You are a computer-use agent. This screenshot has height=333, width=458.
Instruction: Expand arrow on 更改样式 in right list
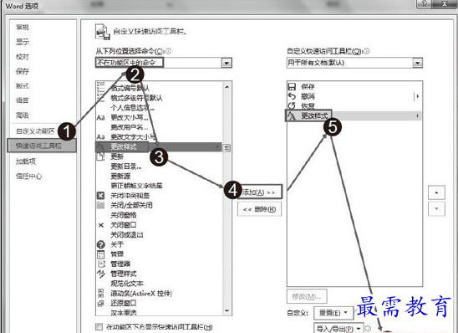click(x=418, y=115)
